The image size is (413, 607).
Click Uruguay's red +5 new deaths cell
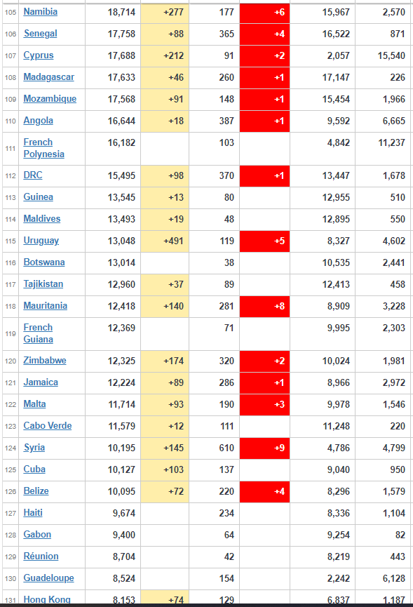(x=264, y=241)
